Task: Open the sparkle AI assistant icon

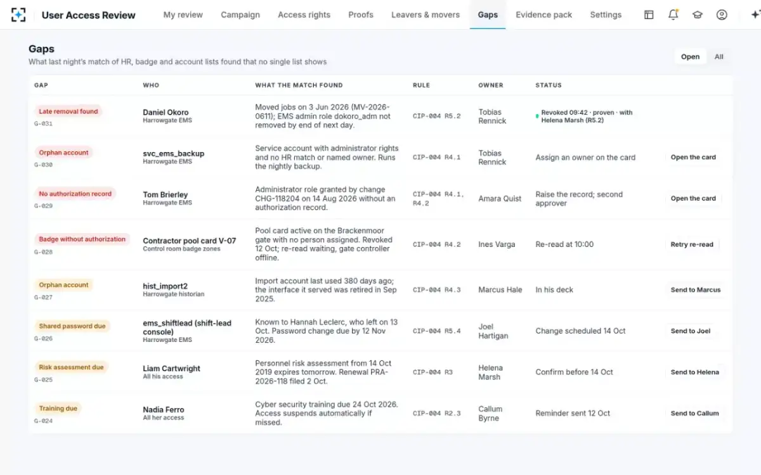Action: 754,15
